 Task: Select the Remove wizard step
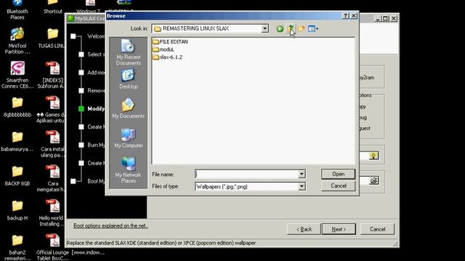92,91
